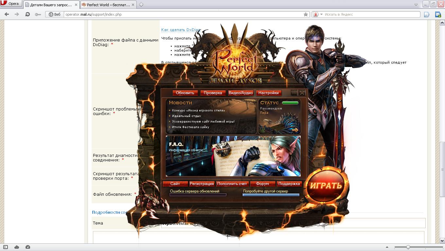Click the scrollbar up arrow

coord(442,22)
